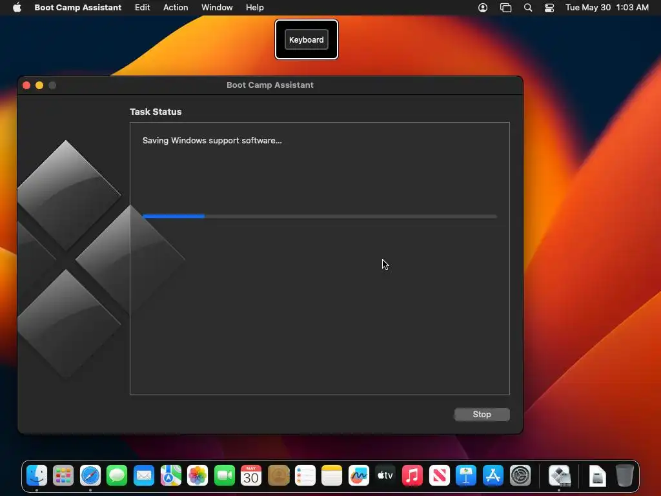This screenshot has width=661, height=496.
Task: Open App Store in Dock
Action: point(493,476)
